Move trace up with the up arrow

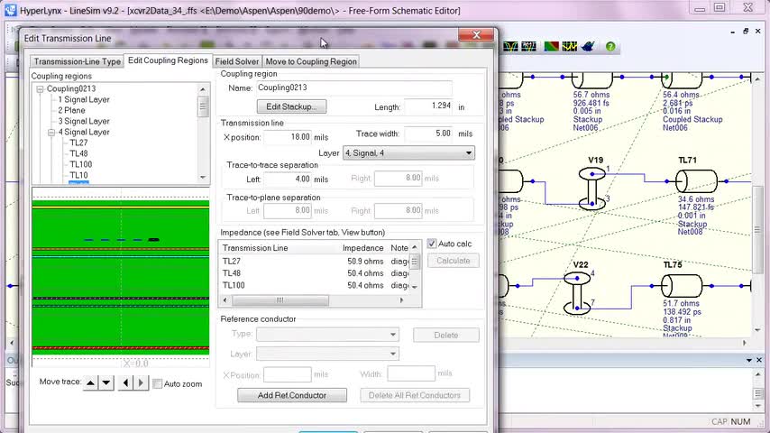pyautogui.click(x=90, y=383)
